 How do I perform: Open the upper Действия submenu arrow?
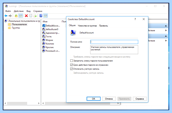(166, 30)
